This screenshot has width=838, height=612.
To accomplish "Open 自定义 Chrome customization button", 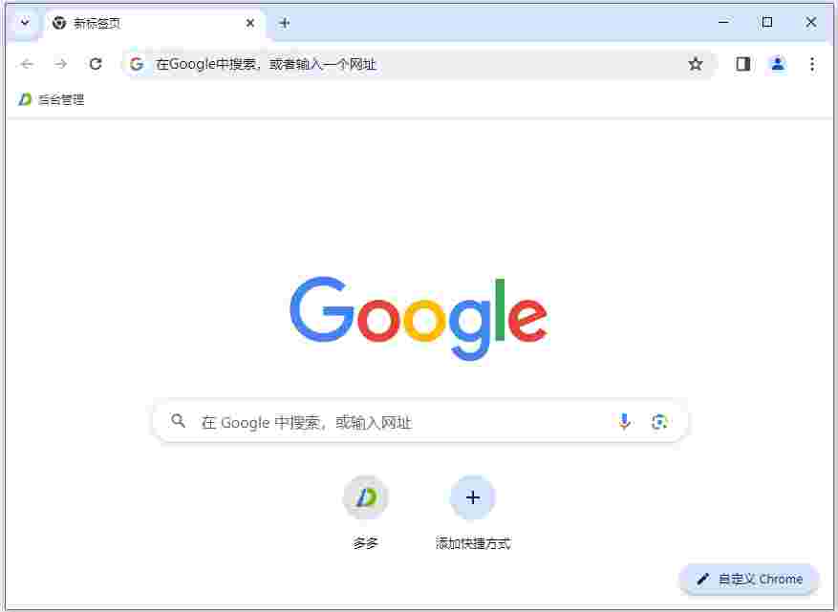I will 749,579.
